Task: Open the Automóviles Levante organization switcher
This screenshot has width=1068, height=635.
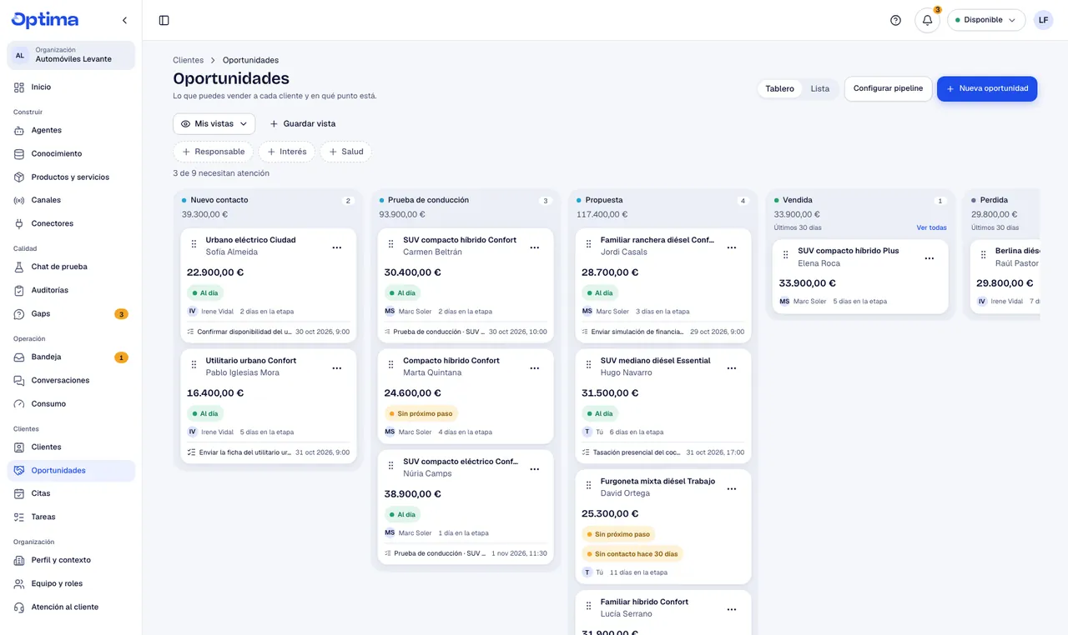Action: pos(71,55)
